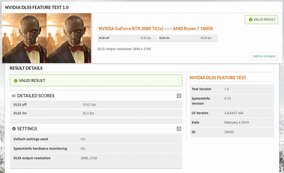This screenshot has width=284, height=173.
Task: Select the Settings heading
Action: tap(27, 129)
